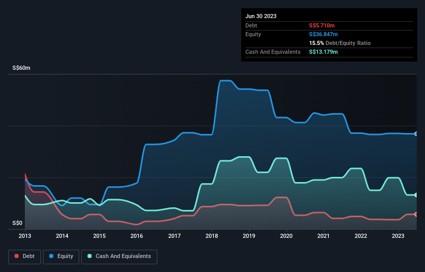Click the red Debt endpoint marker at chart's right edge

coord(416,214)
